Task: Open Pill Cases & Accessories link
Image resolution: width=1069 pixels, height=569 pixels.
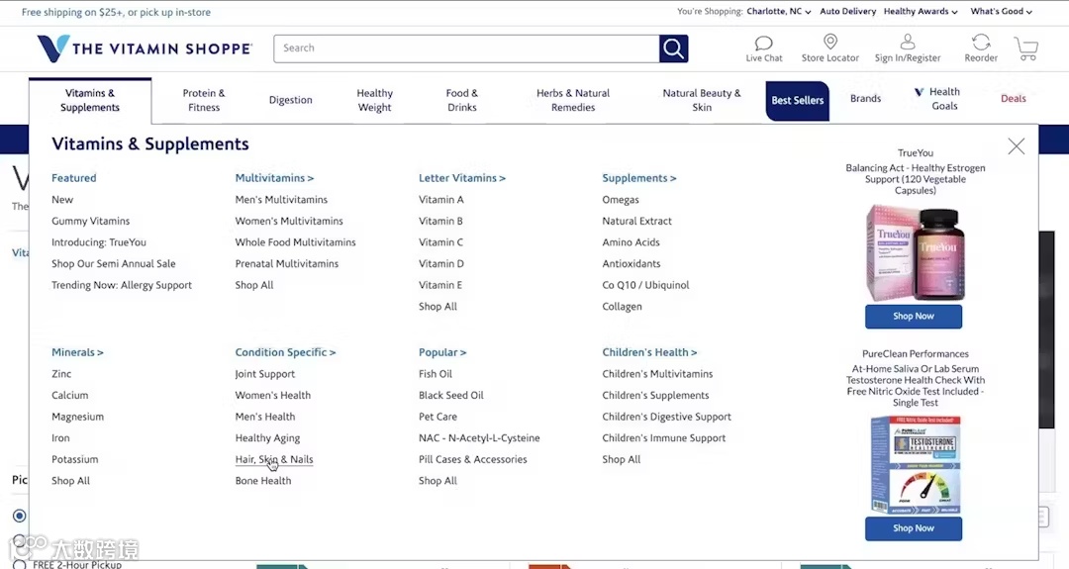Action: (472, 459)
